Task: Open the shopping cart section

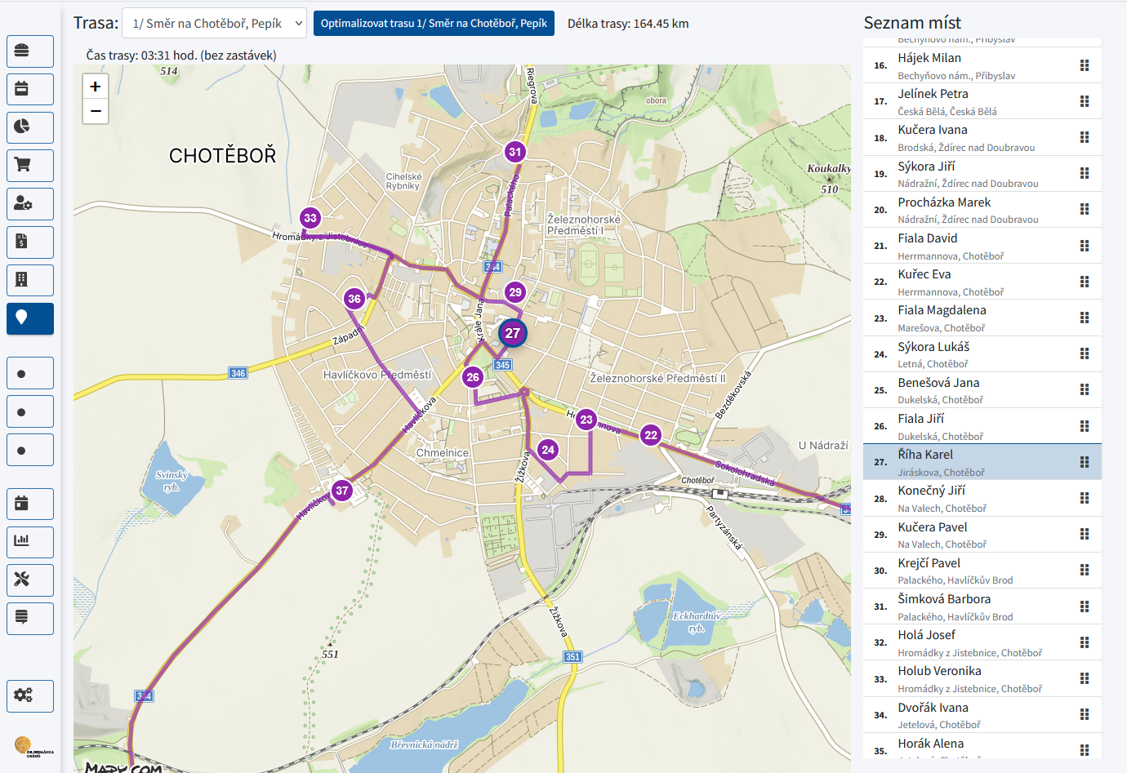Action: point(30,166)
